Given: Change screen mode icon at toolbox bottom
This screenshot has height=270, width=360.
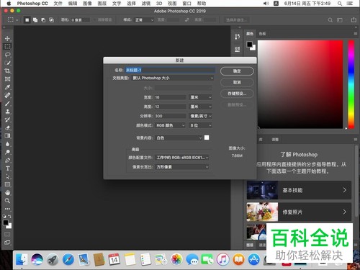Looking at the screenshot, I should (x=7, y=243).
